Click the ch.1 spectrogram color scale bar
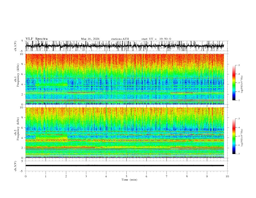Screen dimensions: 256x198 [234, 83]
